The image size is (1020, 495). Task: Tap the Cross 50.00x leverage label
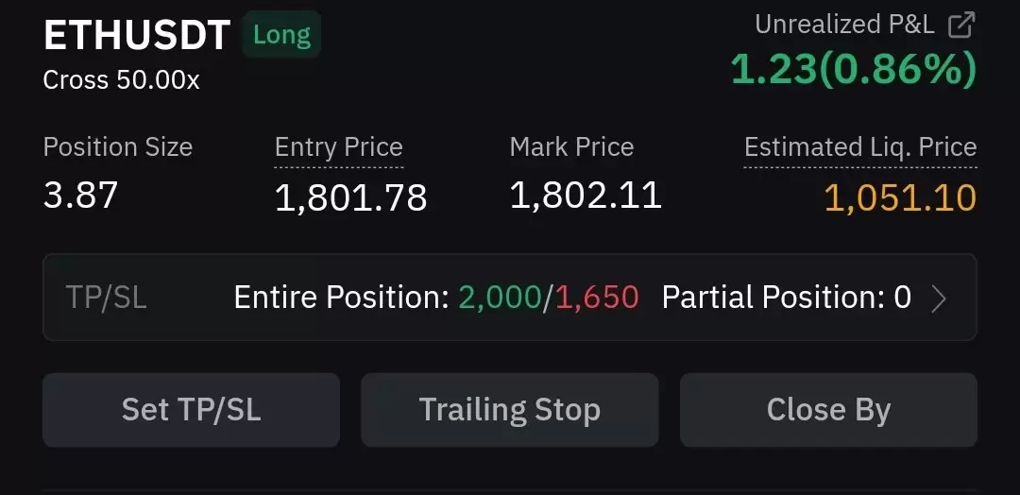click(121, 80)
